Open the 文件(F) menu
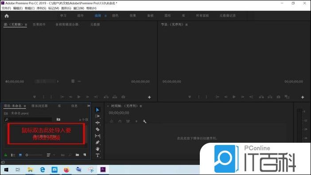 (6, 8)
